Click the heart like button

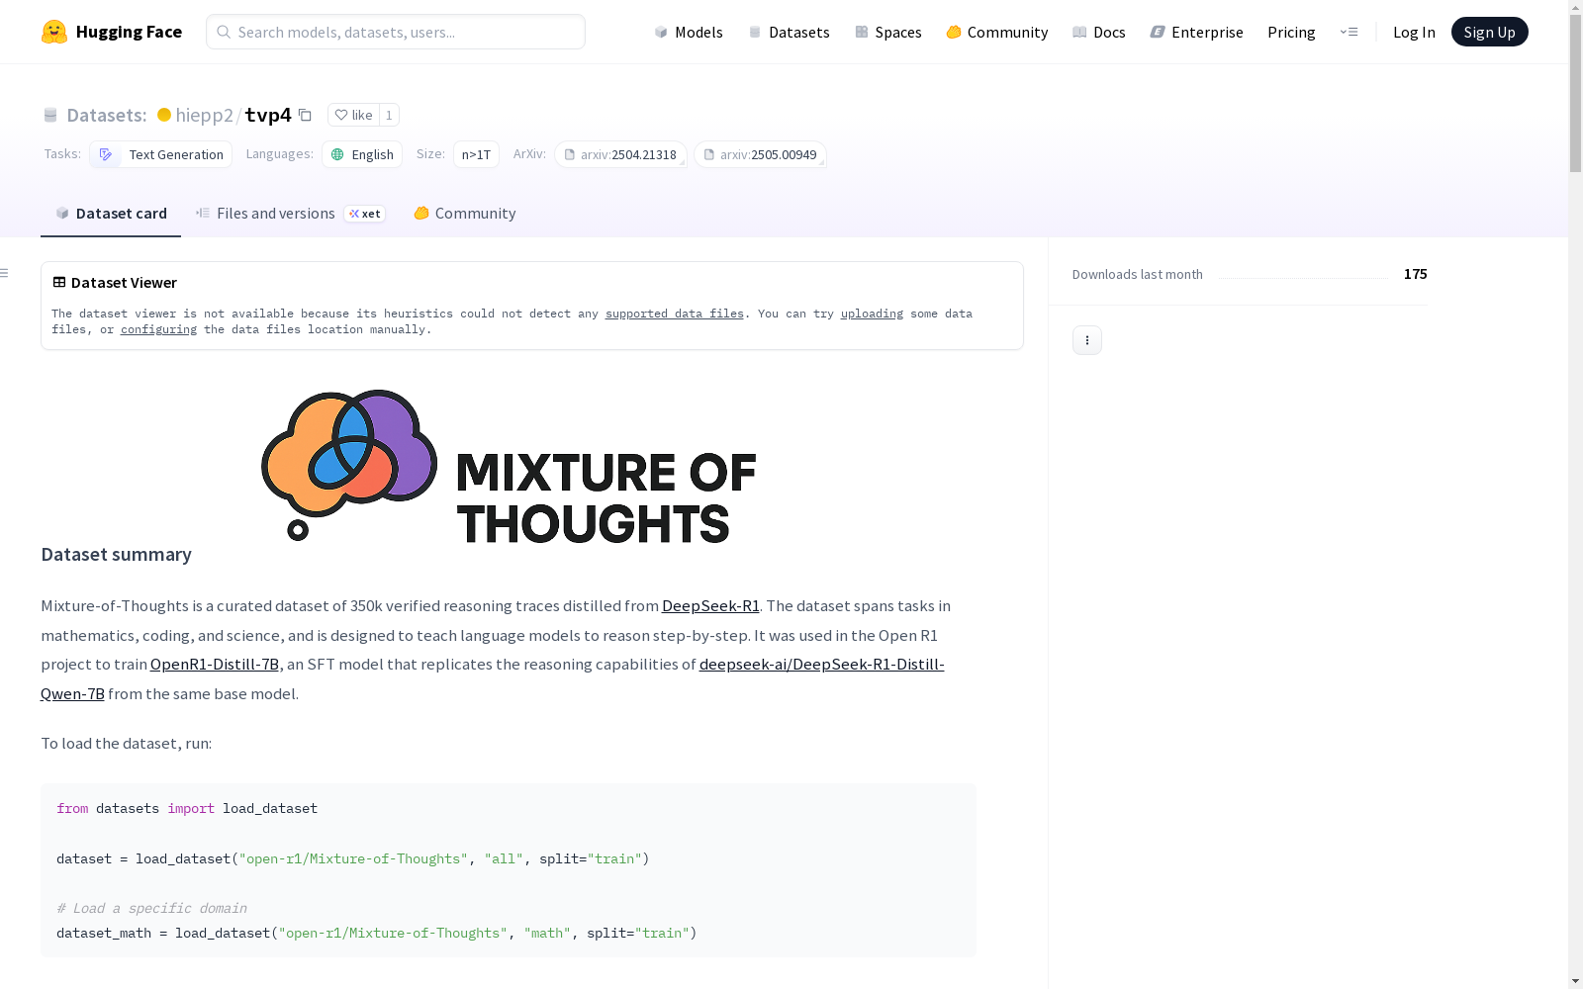click(x=353, y=115)
